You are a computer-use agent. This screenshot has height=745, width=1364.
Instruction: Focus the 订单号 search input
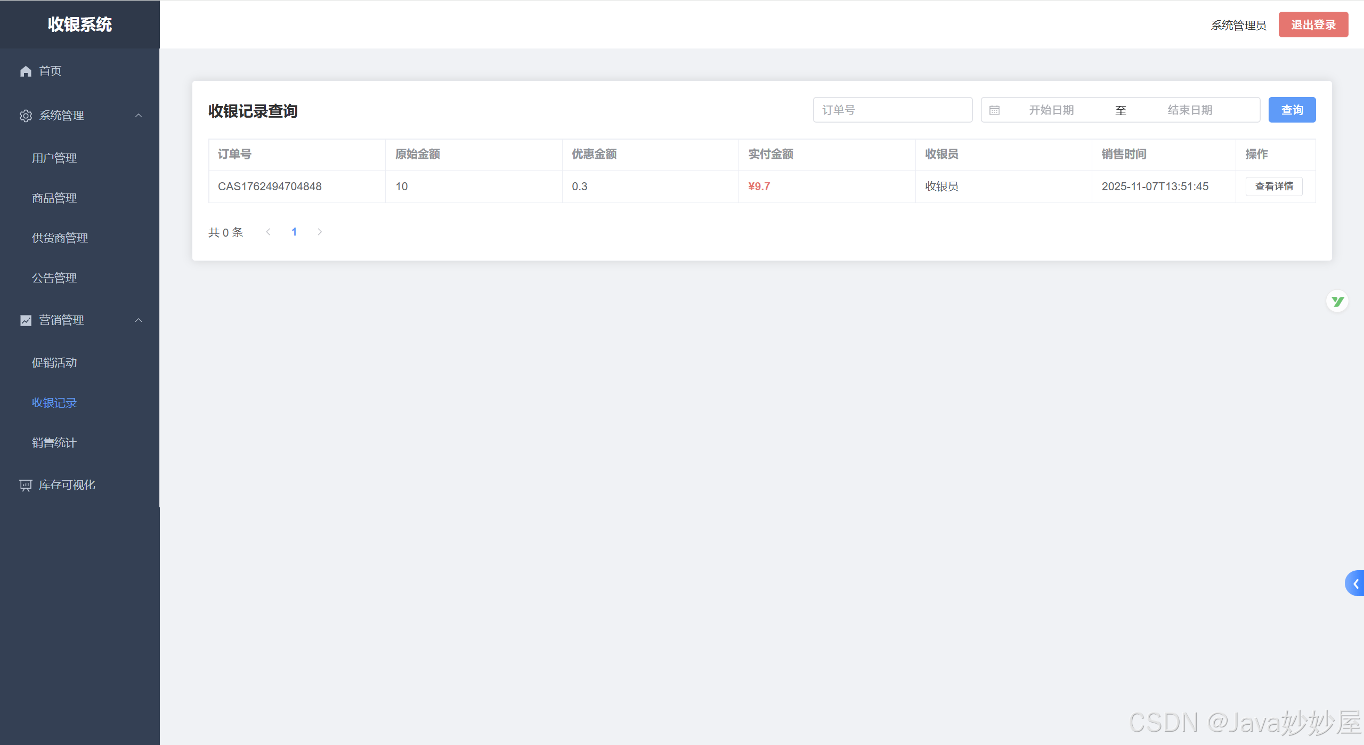click(x=892, y=110)
